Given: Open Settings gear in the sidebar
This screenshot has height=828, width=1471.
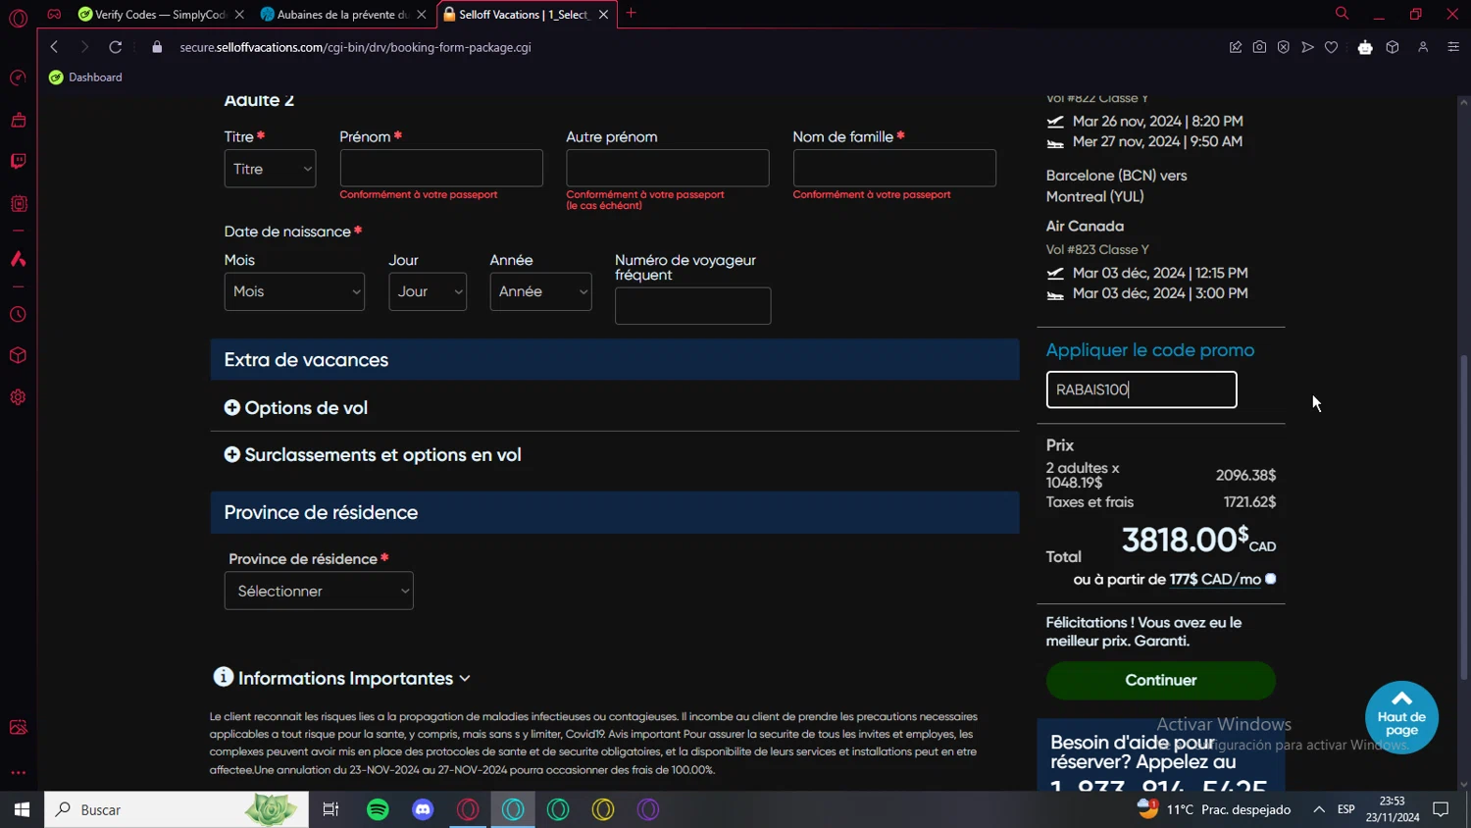Looking at the screenshot, I should tap(18, 397).
